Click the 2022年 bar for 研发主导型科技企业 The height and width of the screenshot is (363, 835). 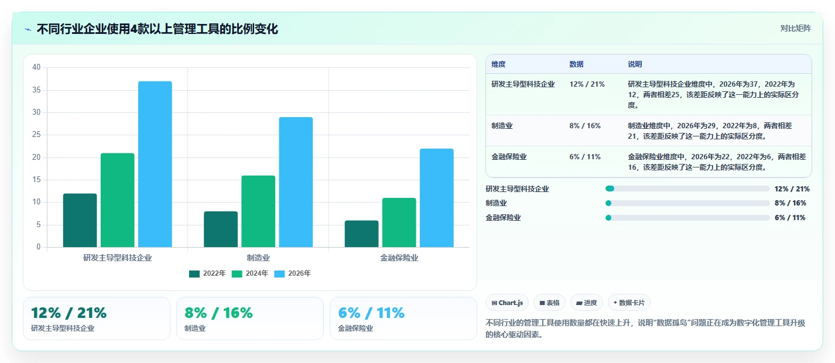point(80,220)
